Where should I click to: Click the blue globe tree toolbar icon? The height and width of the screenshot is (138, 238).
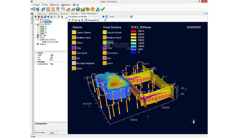tap(48, 17)
